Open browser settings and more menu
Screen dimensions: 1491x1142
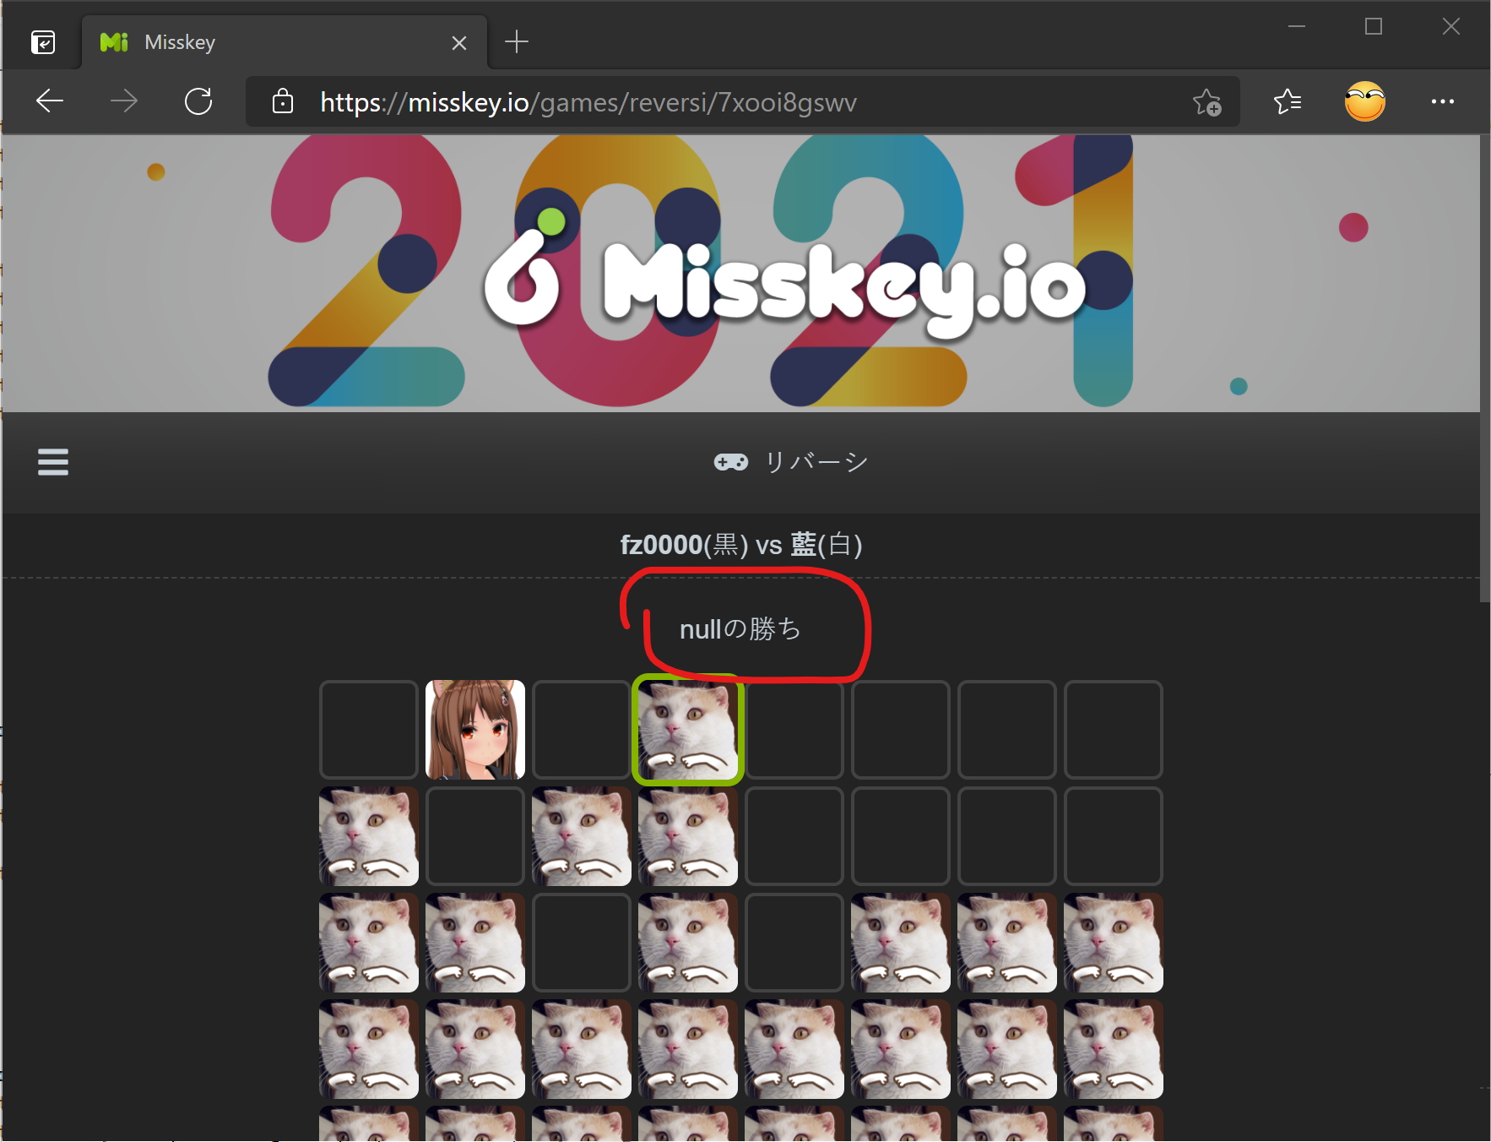[1443, 101]
